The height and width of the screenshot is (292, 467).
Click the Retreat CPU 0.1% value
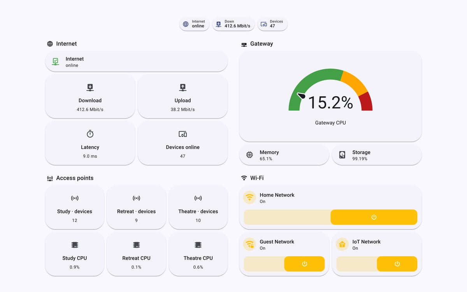136,267
